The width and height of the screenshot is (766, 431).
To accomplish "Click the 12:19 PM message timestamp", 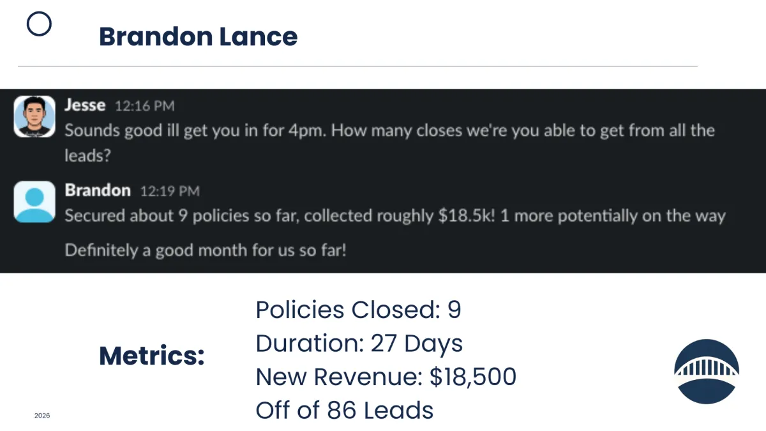I will click(170, 191).
